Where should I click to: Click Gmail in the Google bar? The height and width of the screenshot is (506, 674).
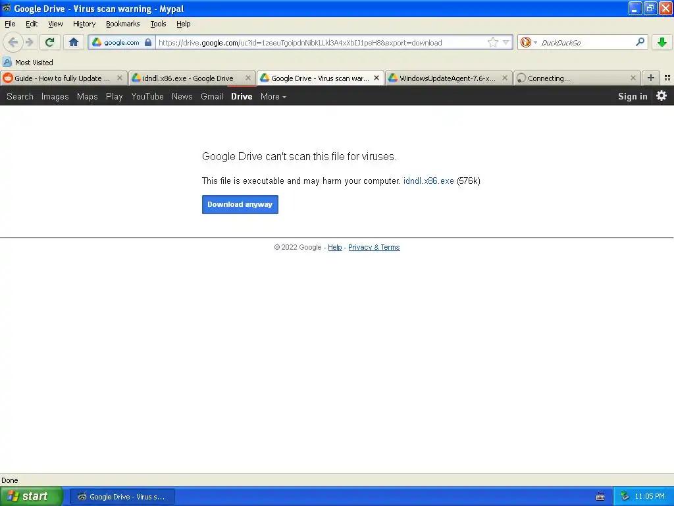(x=212, y=96)
